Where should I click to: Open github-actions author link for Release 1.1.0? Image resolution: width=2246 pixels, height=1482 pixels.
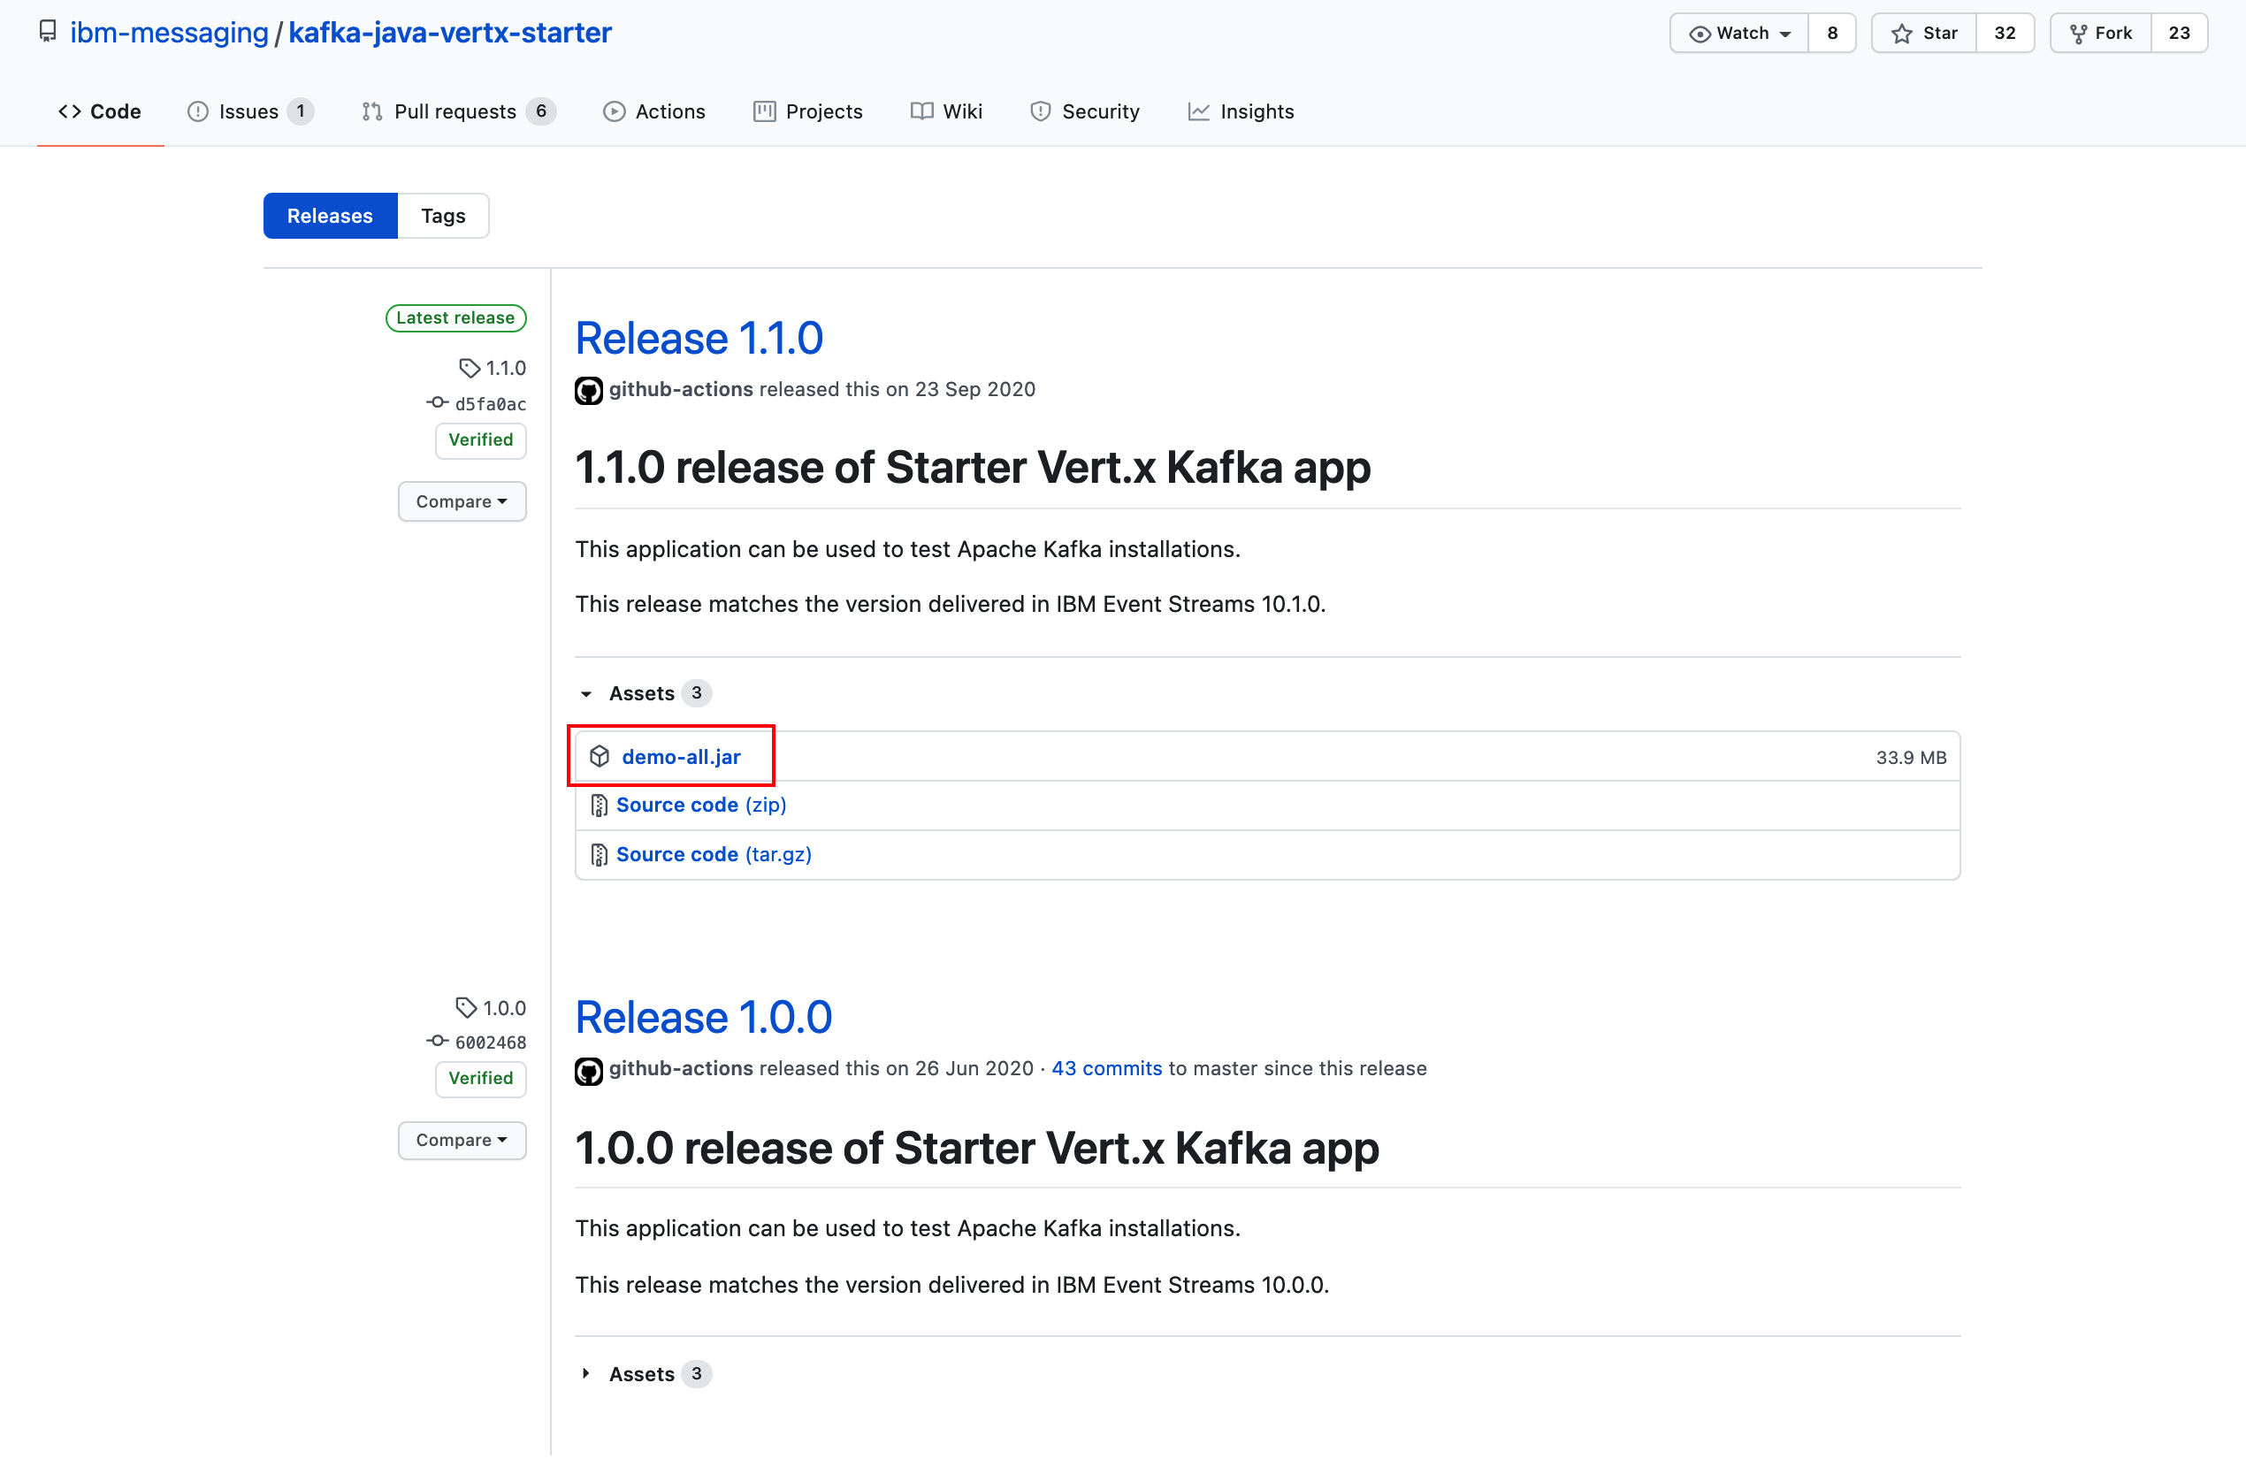680,389
